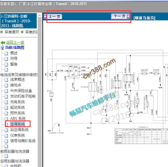The width and height of the screenshot is (168, 167).
Task: Open 电线线束及接插件维修 item
Action: click(x=19, y=75)
